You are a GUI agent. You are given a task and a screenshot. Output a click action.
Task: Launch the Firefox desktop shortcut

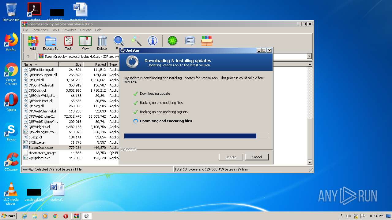point(11,42)
